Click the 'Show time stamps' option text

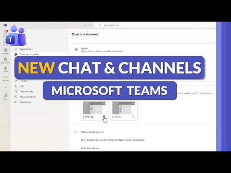(90, 148)
